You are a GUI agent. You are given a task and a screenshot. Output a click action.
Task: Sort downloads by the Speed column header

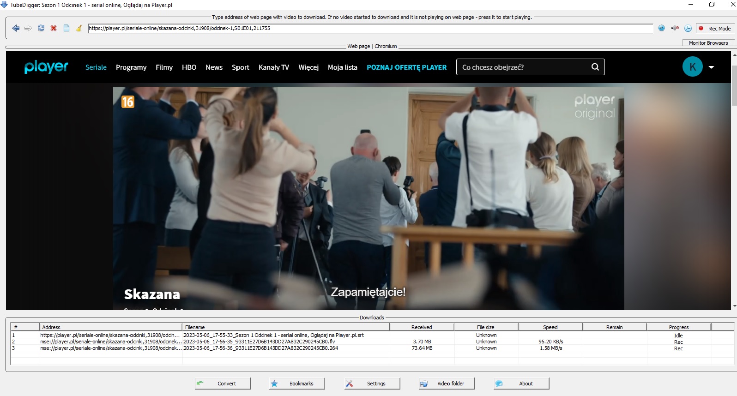(550, 327)
